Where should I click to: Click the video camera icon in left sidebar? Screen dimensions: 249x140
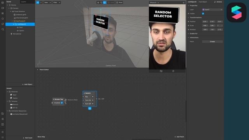click(x=3, y=8)
